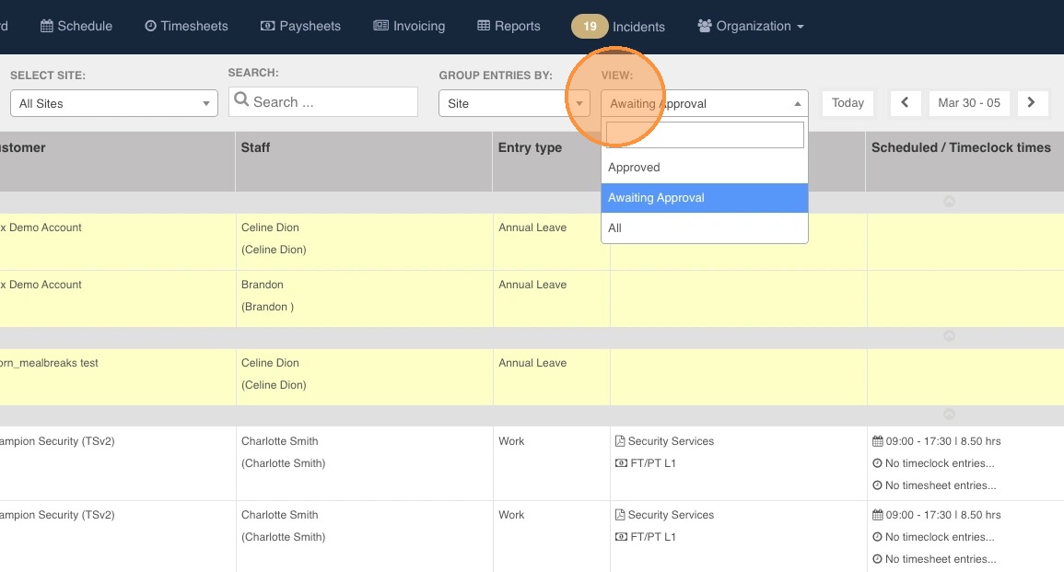The image size is (1064, 572).
Task: Jump to Today's date
Action: tap(848, 103)
